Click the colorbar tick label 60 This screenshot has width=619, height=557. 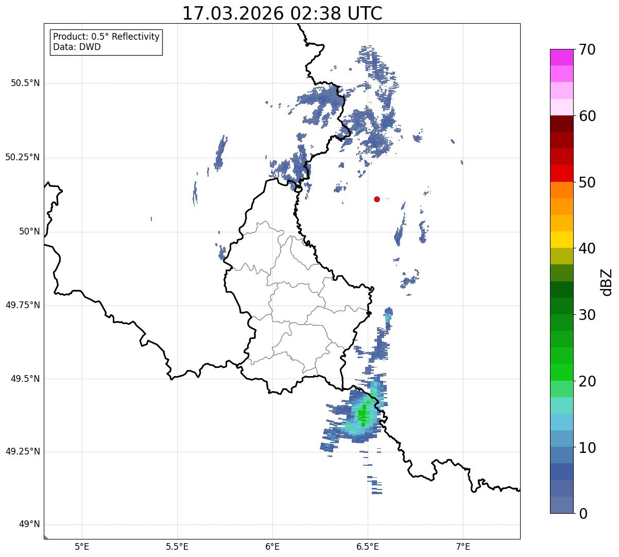tap(587, 116)
